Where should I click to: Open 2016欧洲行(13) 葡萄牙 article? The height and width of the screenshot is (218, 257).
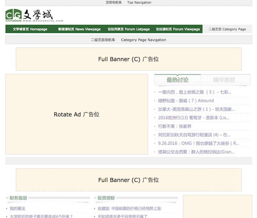pyautogui.click(x=193, y=118)
